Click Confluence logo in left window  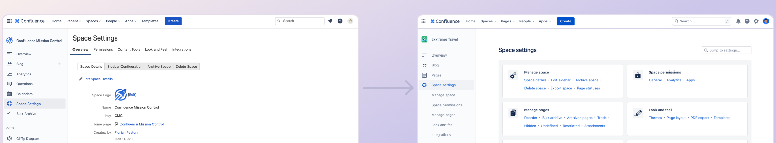tap(30, 21)
